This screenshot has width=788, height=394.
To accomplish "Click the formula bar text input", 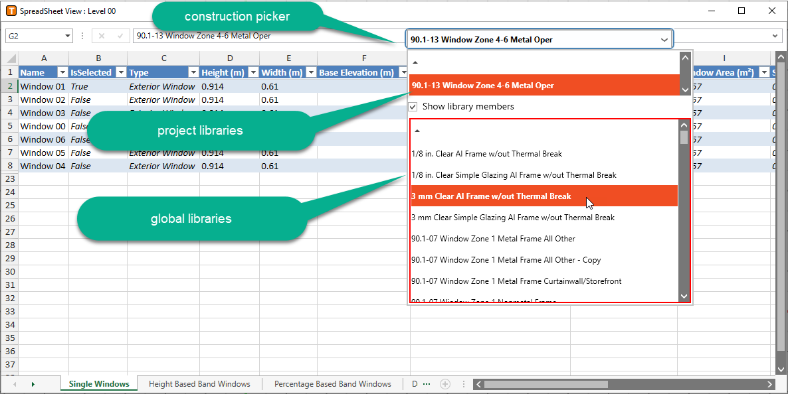I will [266, 36].
